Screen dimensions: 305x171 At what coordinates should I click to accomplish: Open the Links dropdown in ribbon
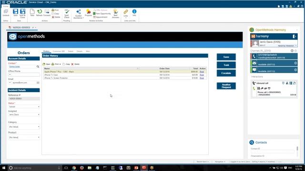126,14
